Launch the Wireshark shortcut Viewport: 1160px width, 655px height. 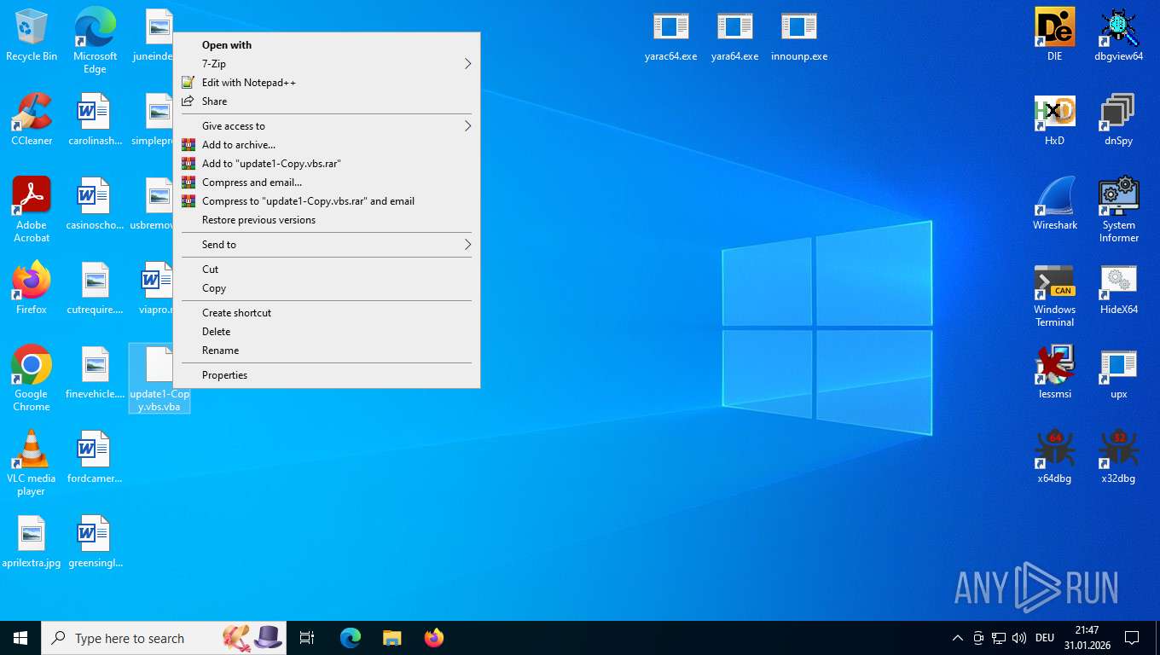pyautogui.click(x=1055, y=204)
